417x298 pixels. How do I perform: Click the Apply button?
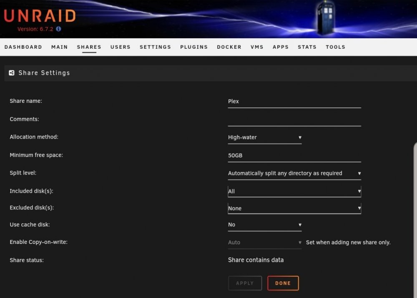[245, 283]
